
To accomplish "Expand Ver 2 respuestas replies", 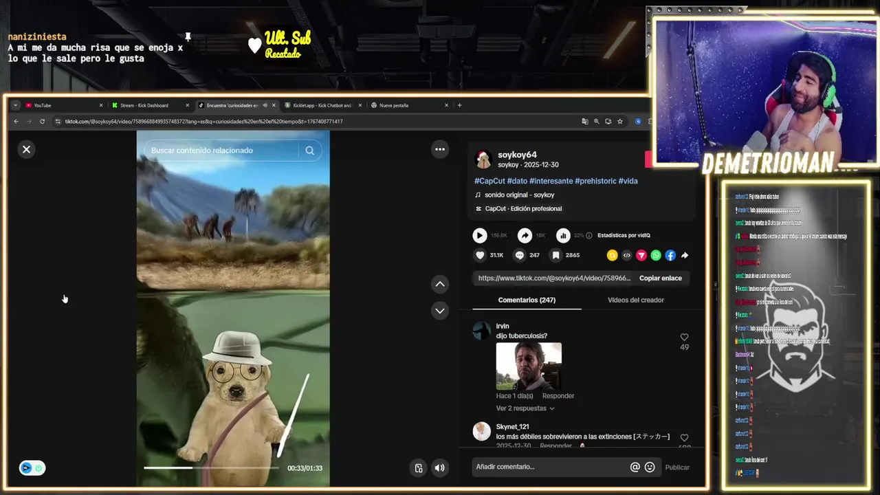I will pos(525,408).
